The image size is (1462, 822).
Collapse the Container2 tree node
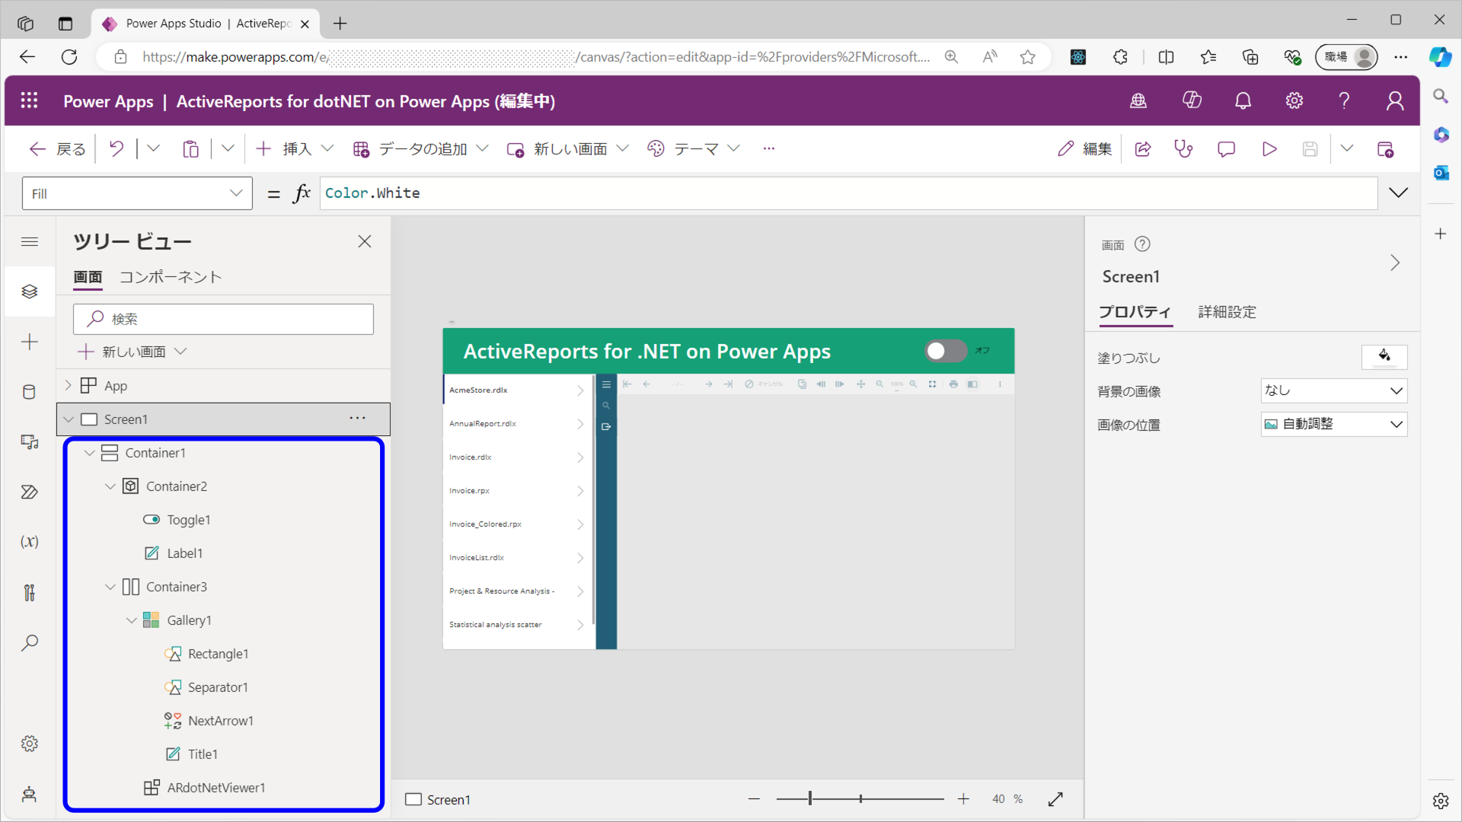(110, 486)
